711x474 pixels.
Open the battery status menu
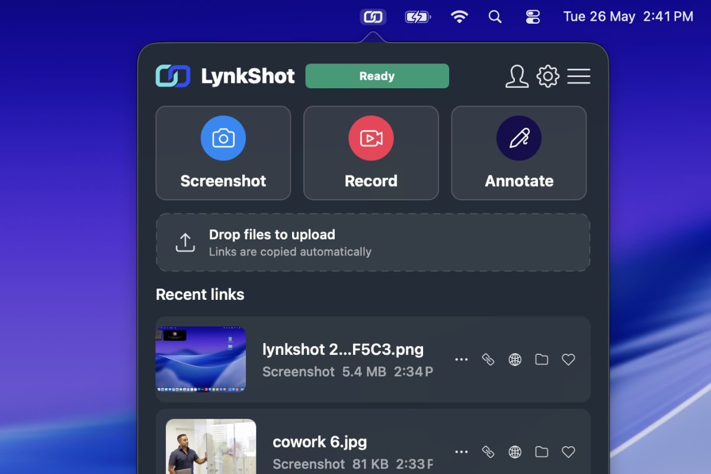point(418,17)
